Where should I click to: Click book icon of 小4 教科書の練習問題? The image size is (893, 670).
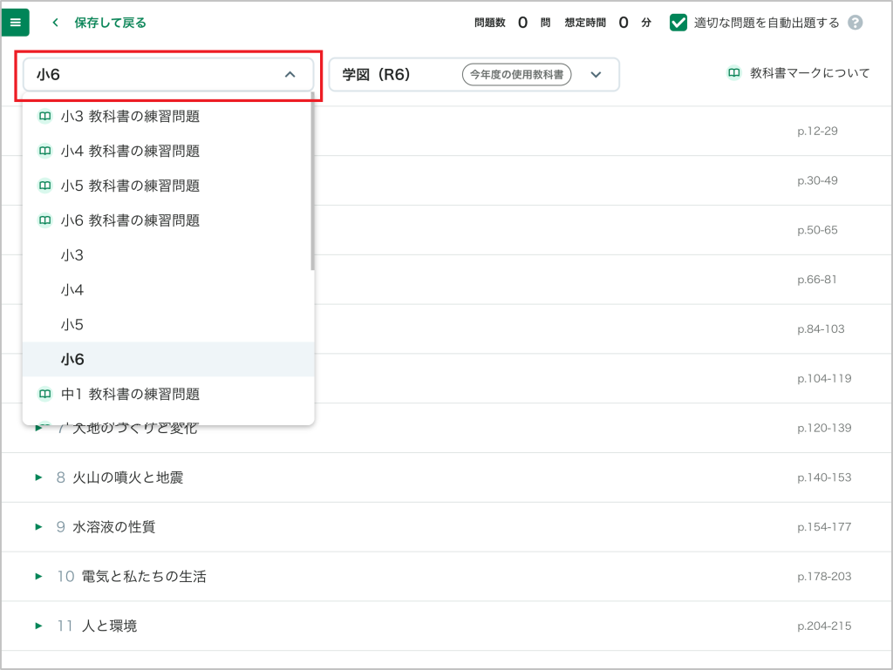(x=45, y=152)
